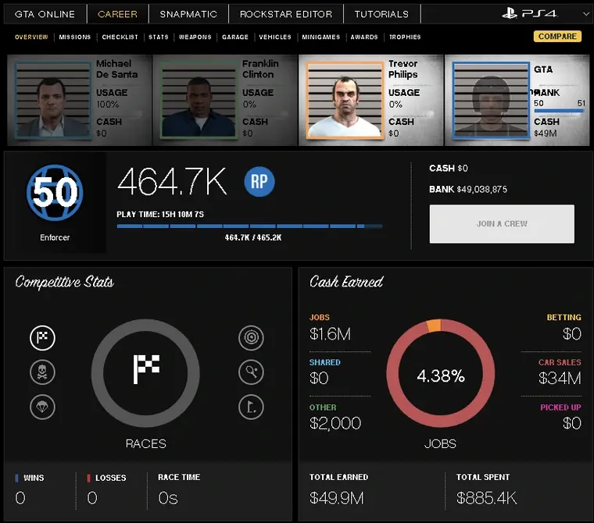Screen dimensions: 594x523
Task: Click the Betting $0 value
Action: point(571,334)
